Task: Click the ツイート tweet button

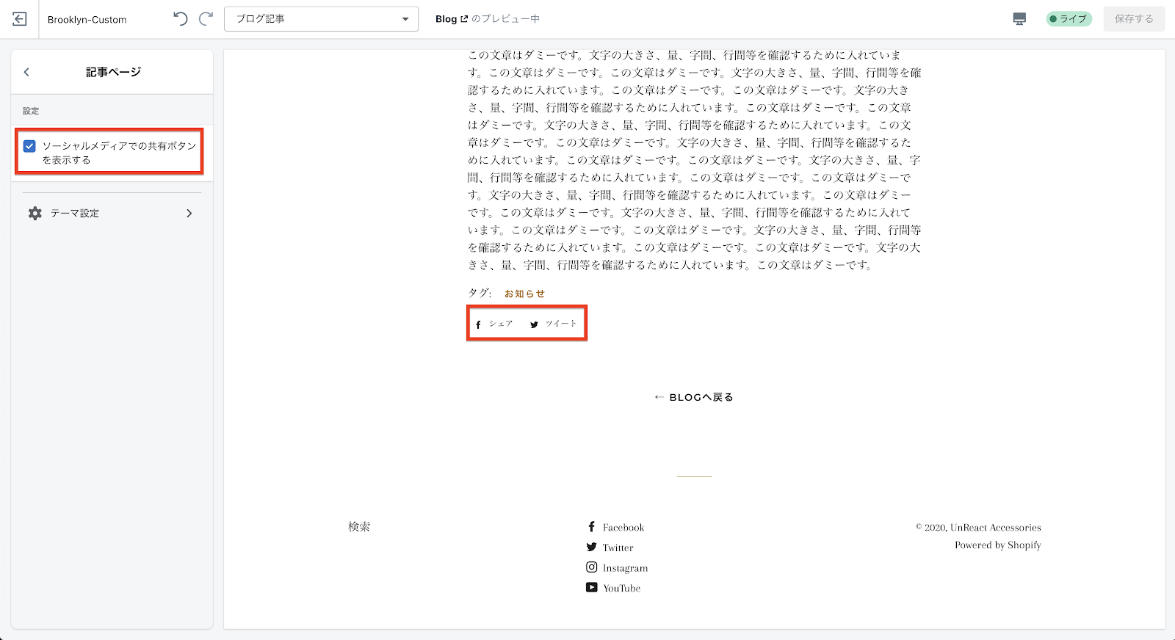Action: point(554,324)
